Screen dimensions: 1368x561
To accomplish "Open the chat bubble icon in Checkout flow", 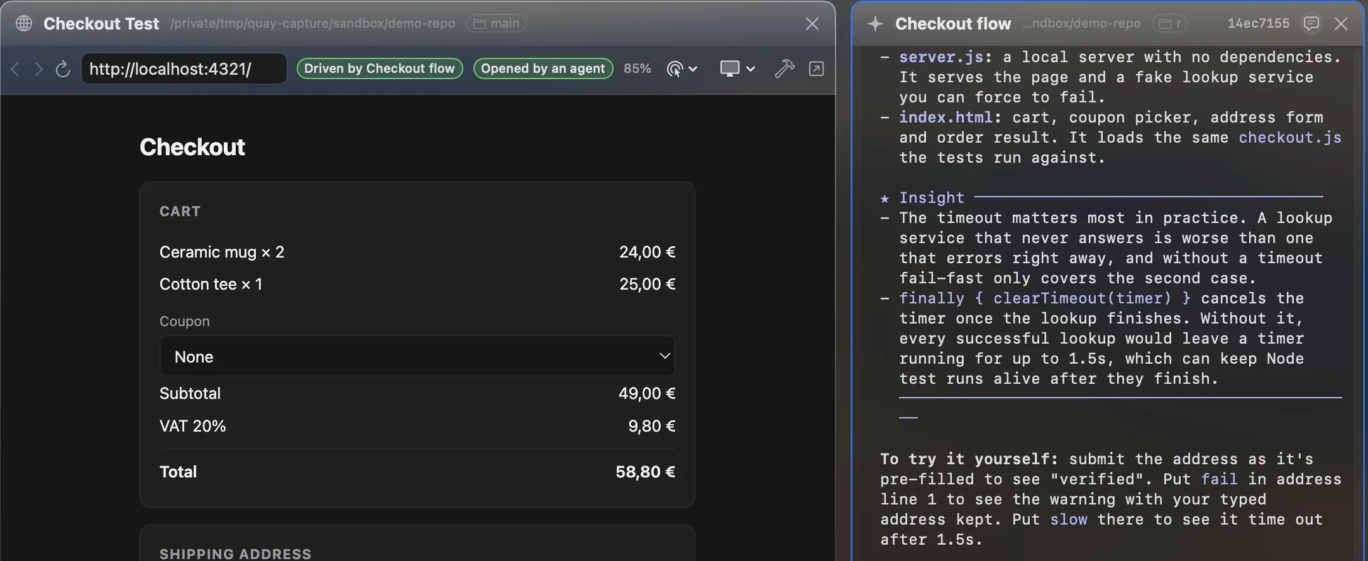I will point(1311,24).
